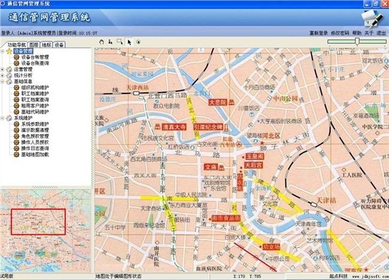Collapse the 设备管理 tree node
Image resolution: width=389 pixels, height=280 pixels.
2,51
